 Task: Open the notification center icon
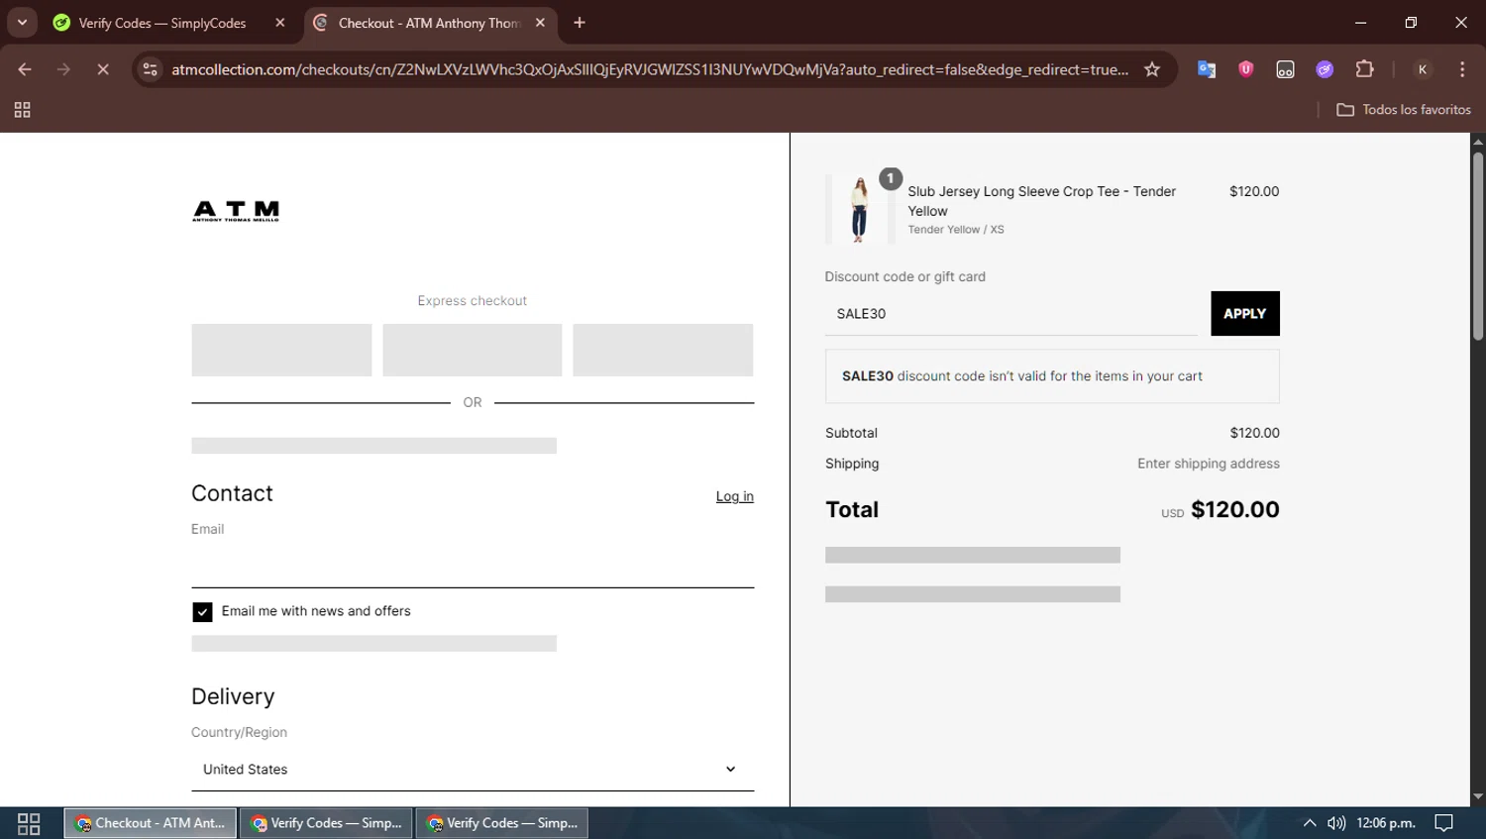[1444, 823]
